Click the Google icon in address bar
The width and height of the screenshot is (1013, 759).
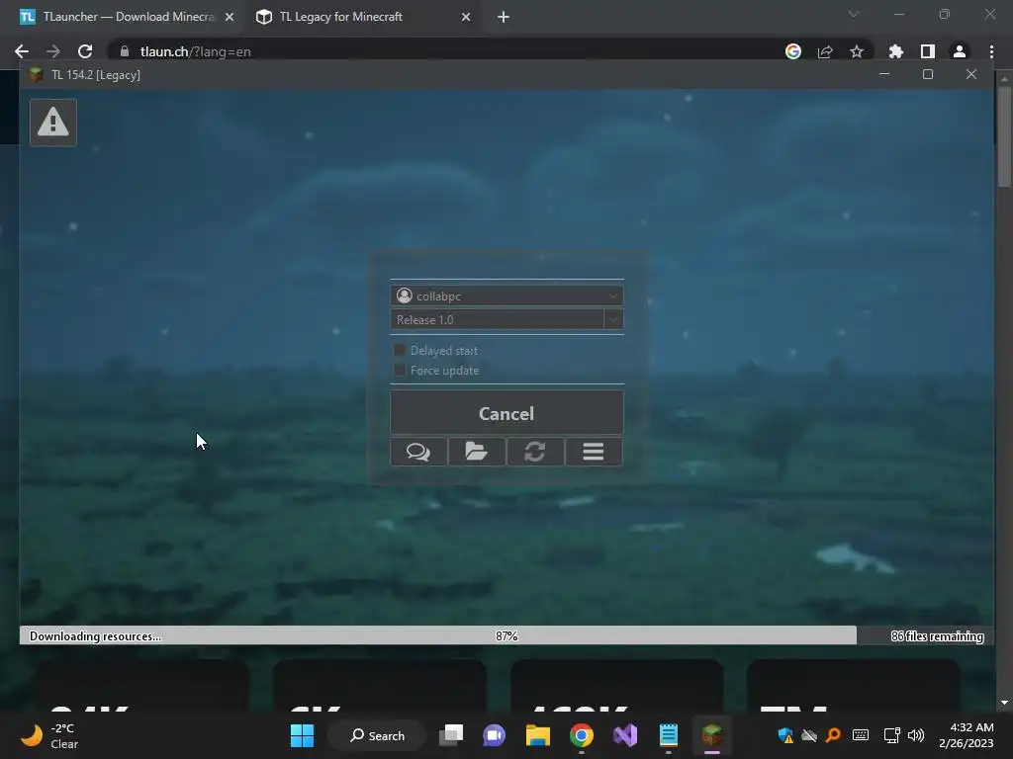(x=793, y=51)
